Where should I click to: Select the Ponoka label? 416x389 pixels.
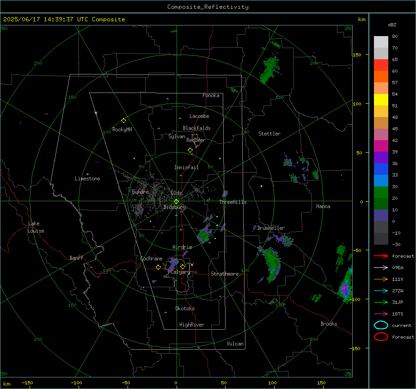click(x=211, y=95)
